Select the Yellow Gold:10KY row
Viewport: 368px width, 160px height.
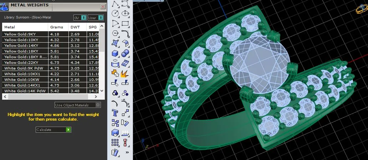(x=51, y=40)
